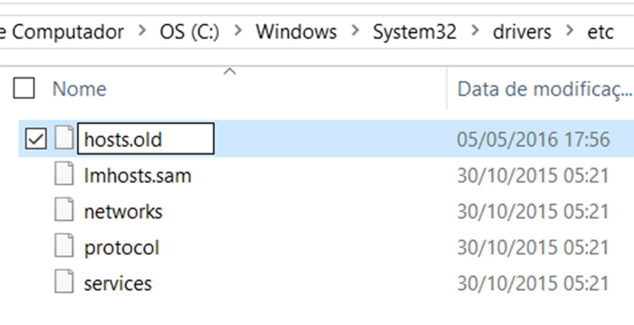The height and width of the screenshot is (325, 634).
Task: Uncheck the hosts.old item checkbox
Action: point(35,139)
